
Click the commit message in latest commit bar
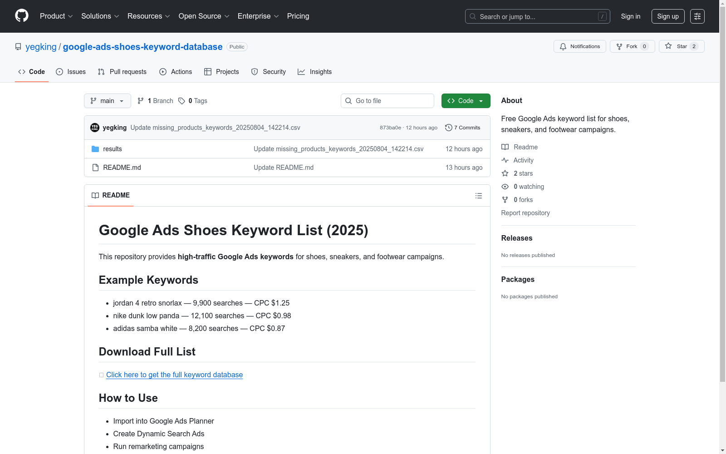(216, 128)
